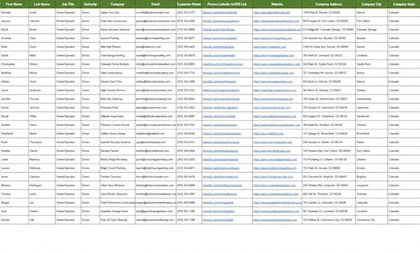
Task: Select the Person Linkedin Url/FB Link header
Action: coord(227,4)
